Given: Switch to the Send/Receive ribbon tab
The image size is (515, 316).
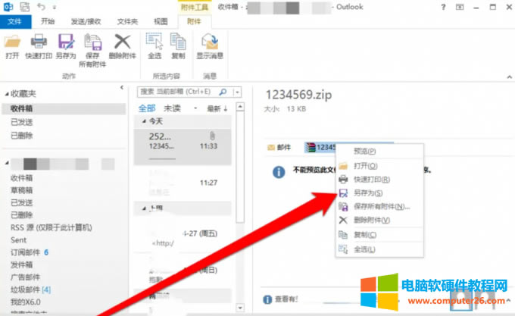Looking at the screenshot, I should click(86, 22).
